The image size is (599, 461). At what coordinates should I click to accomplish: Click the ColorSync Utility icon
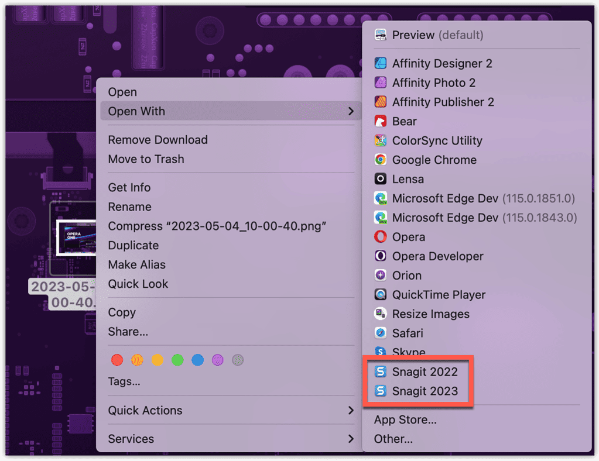381,140
